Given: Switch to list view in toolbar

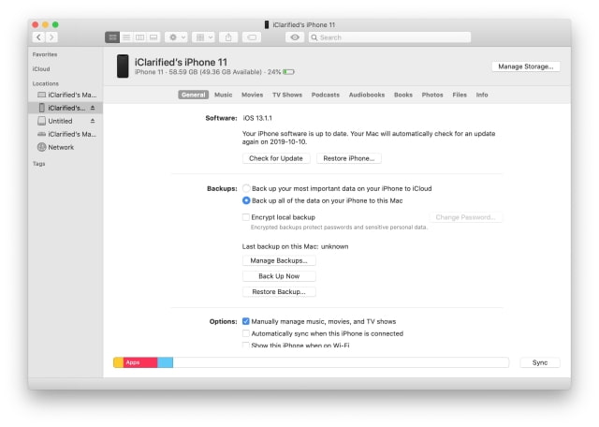Looking at the screenshot, I should (x=126, y=37).
